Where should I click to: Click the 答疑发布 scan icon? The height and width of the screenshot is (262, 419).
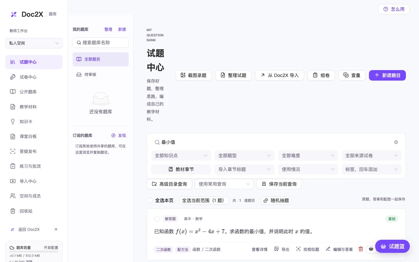click(13, 151)
